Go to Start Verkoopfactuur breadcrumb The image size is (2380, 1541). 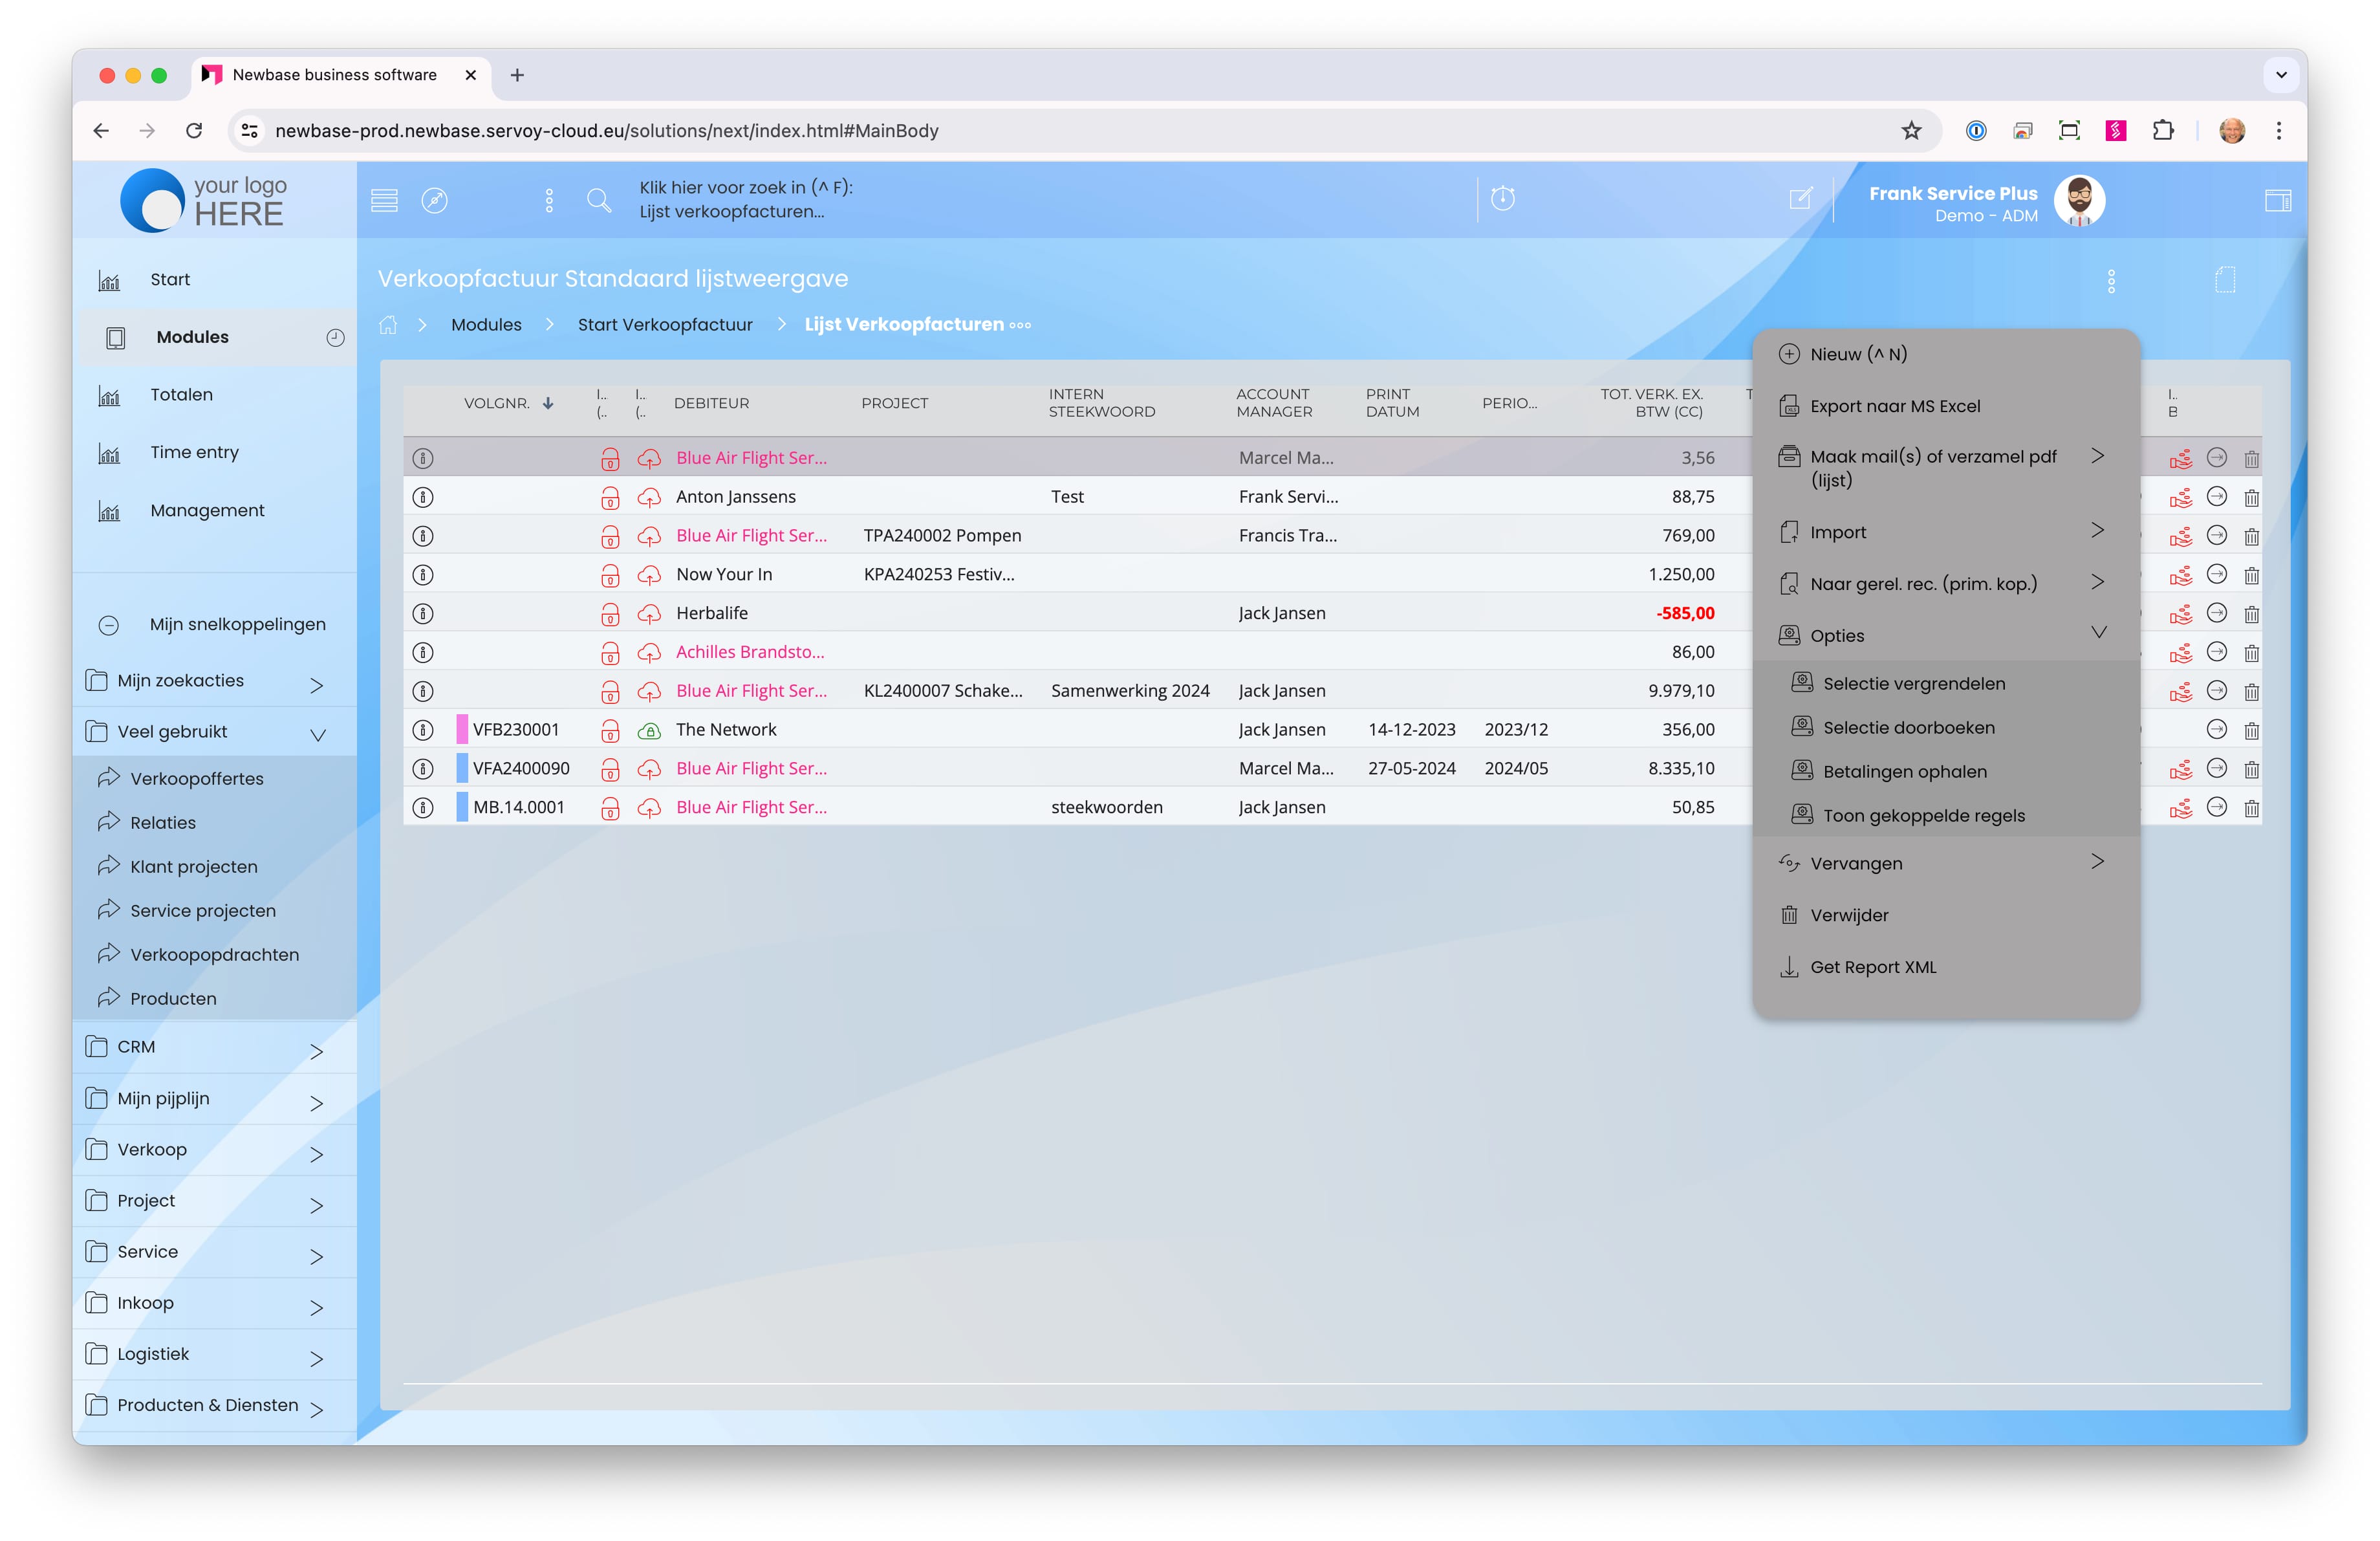click(x=664, y=325)
